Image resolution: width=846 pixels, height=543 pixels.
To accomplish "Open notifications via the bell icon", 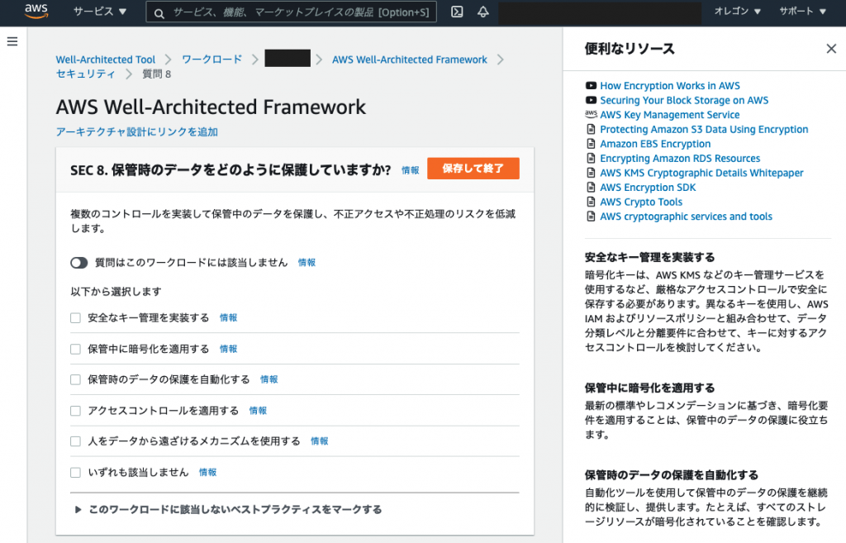I will [x=483, y=12].
